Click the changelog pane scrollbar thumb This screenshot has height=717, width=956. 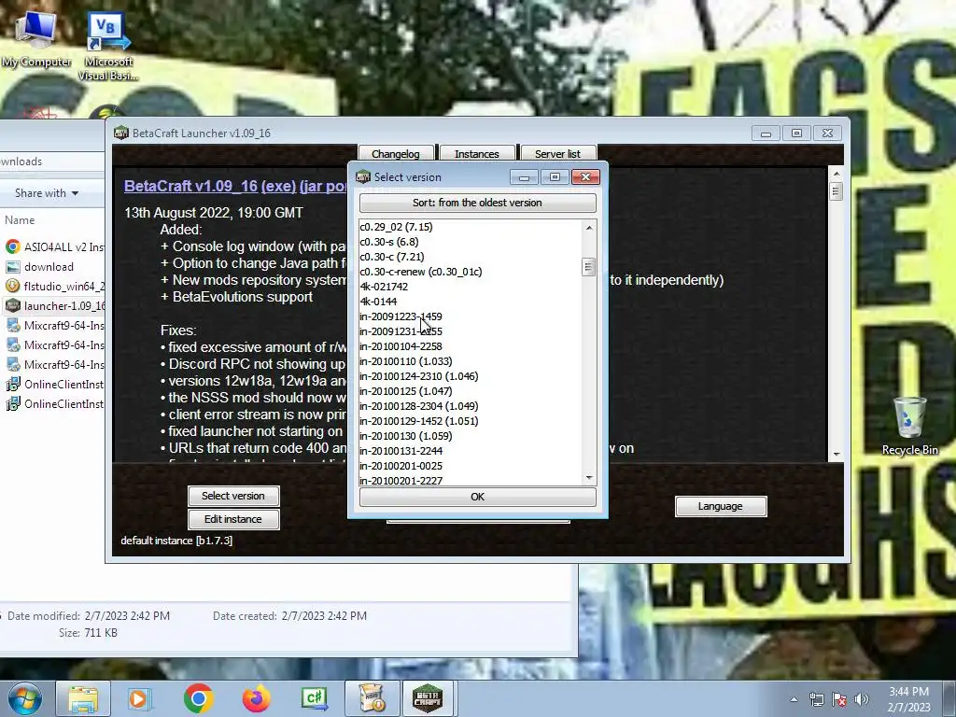click(836, 191)
